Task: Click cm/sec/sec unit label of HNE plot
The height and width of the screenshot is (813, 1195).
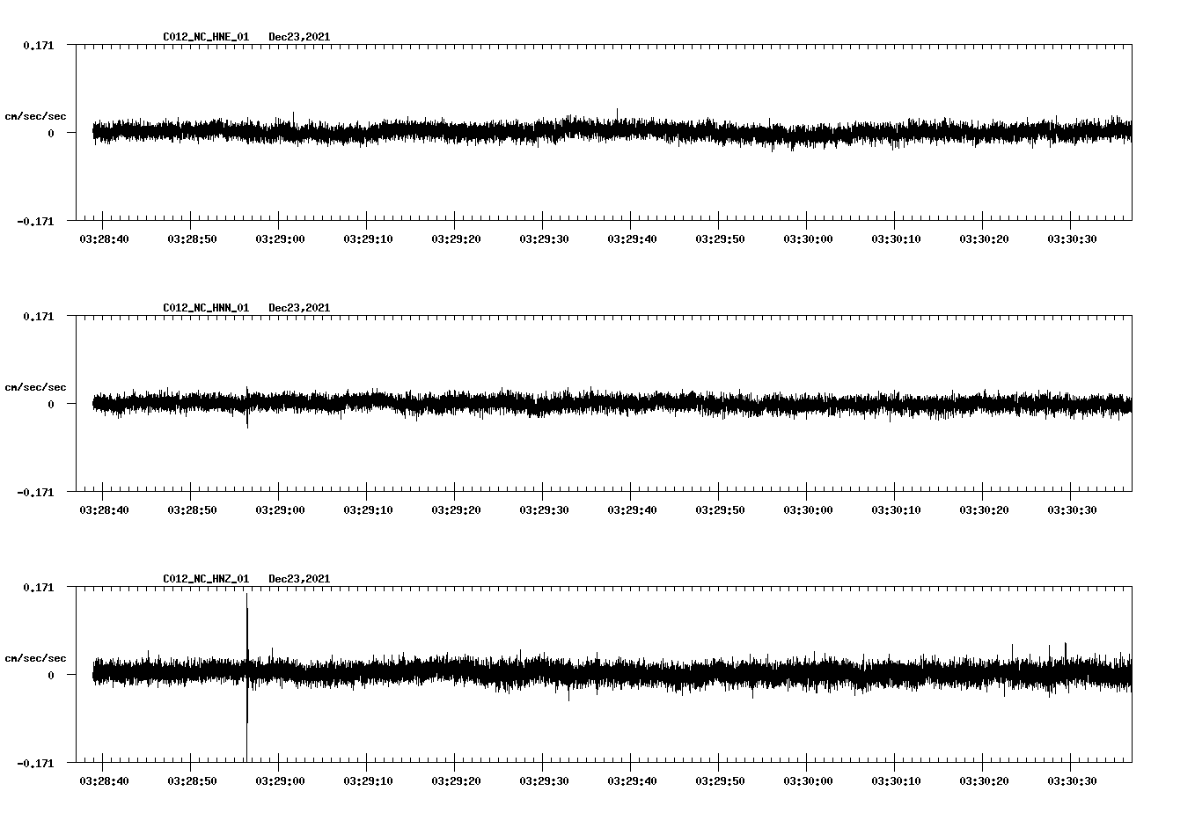Action: pyautogui.click(x=35, y=116)
